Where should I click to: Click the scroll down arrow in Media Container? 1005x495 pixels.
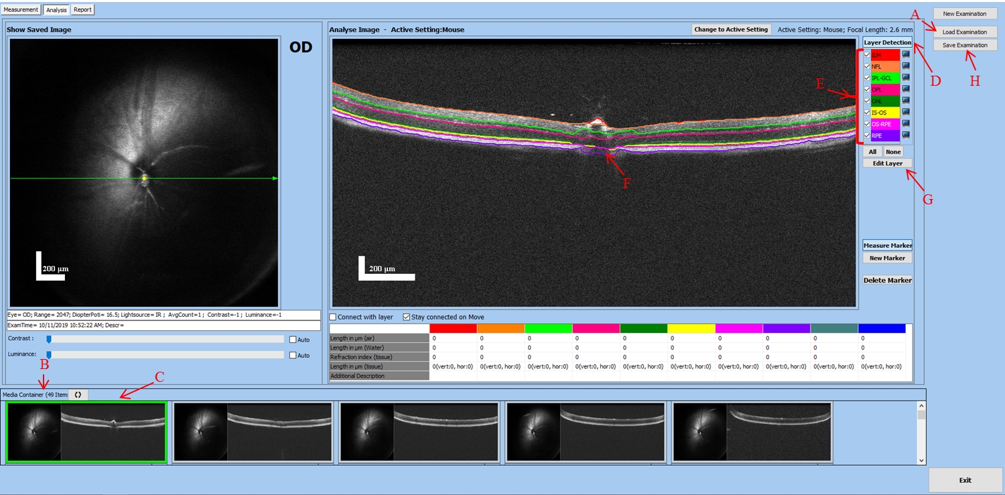(x=921, y=460)
